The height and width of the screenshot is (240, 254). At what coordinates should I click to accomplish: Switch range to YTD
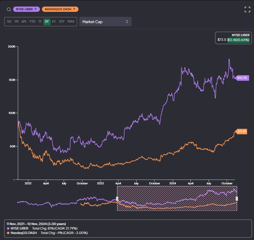32,21
